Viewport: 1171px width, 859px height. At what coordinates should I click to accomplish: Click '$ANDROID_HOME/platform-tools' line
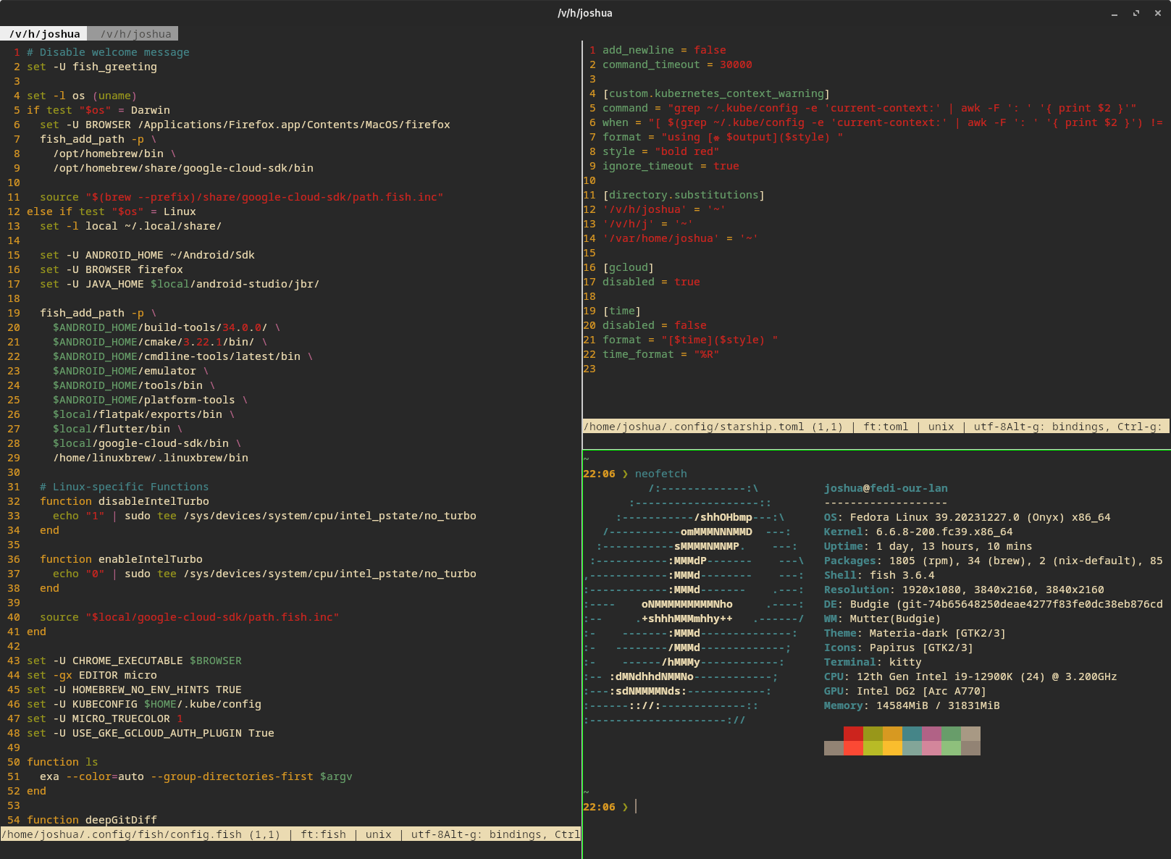[x=150, y=400]
